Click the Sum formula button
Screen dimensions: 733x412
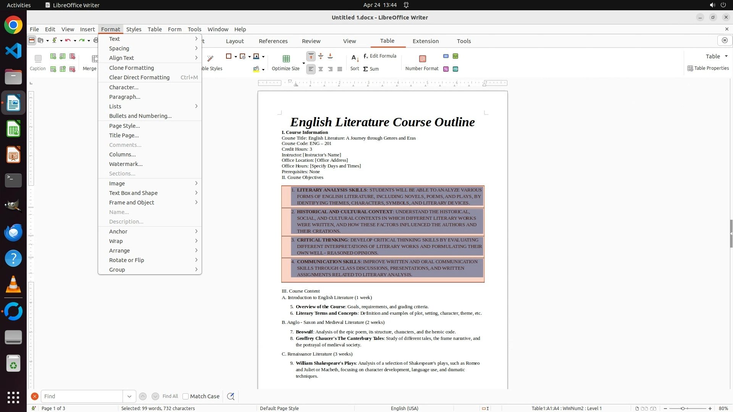click(x=371, y=69)
